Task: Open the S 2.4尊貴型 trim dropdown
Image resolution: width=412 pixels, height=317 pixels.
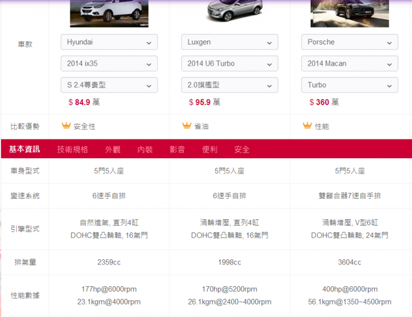Action: tap(109, 85)
